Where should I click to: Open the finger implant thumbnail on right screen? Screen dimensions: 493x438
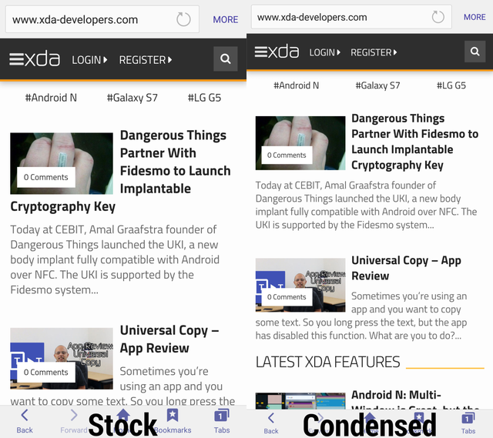point(300,143)
